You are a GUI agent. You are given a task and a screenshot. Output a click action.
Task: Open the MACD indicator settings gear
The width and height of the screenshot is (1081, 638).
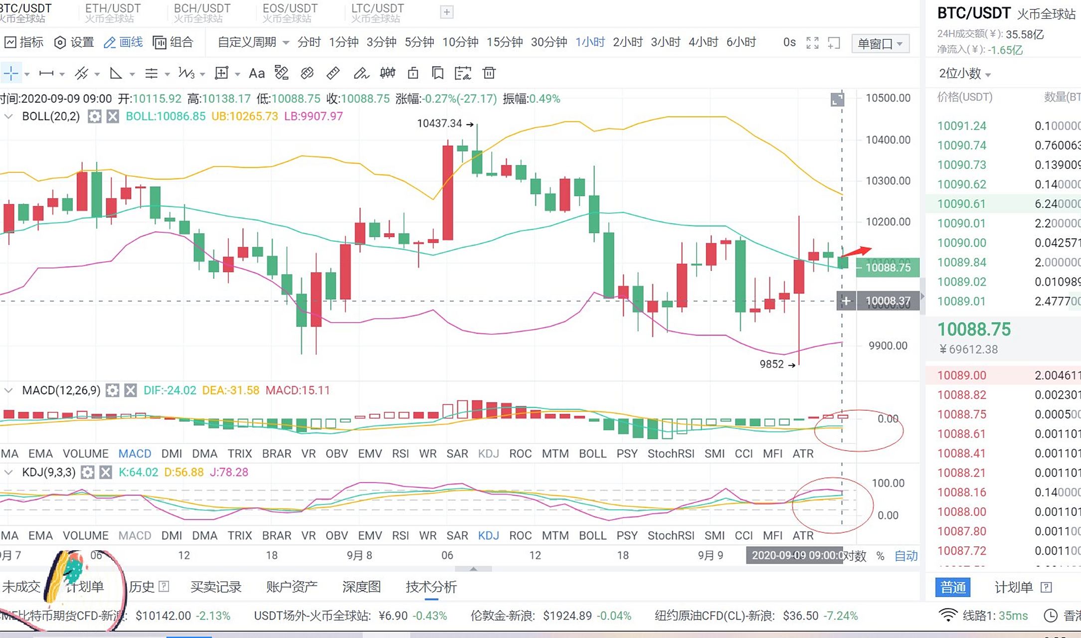coord(112,390)
